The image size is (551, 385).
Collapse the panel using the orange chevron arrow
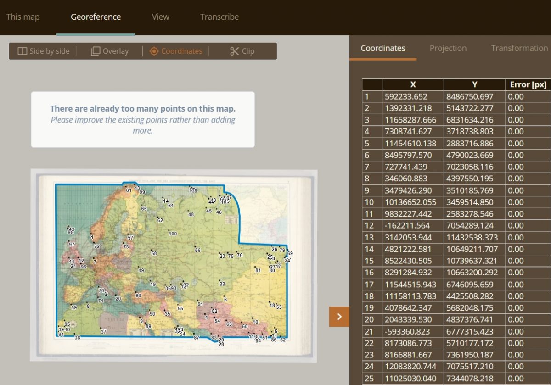coord(339,317)
